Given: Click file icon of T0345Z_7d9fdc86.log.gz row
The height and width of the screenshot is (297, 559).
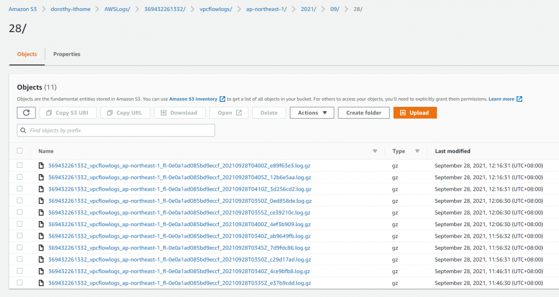Looking at the screenshot, I should (41, 247).
